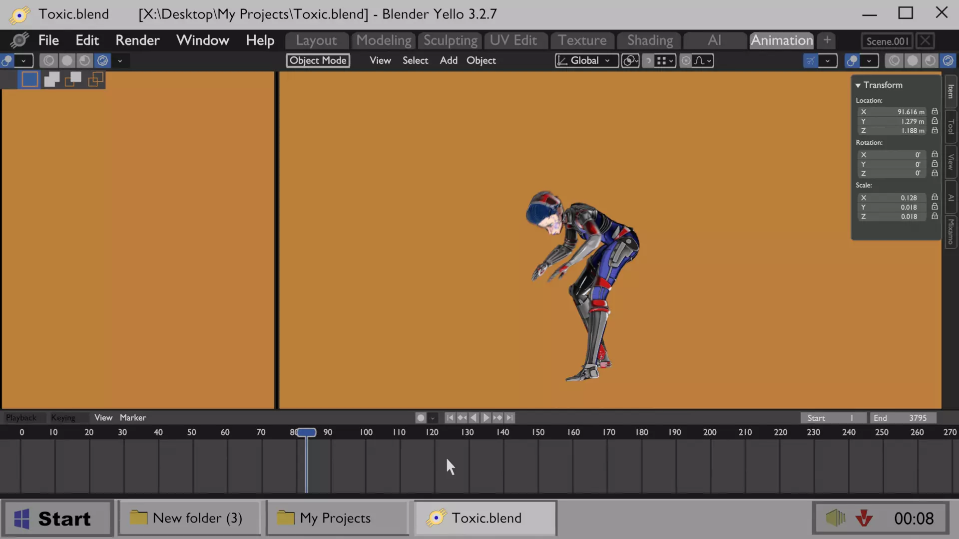Click the Blender logo menu icon
This screenshot has width=959, height=539.
(x=20, y=40)
